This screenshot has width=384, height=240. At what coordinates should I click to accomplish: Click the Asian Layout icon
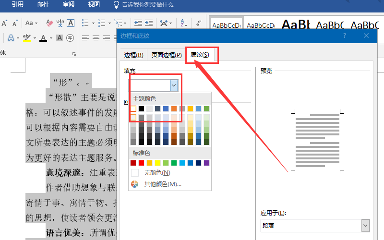tap(164, 23)
